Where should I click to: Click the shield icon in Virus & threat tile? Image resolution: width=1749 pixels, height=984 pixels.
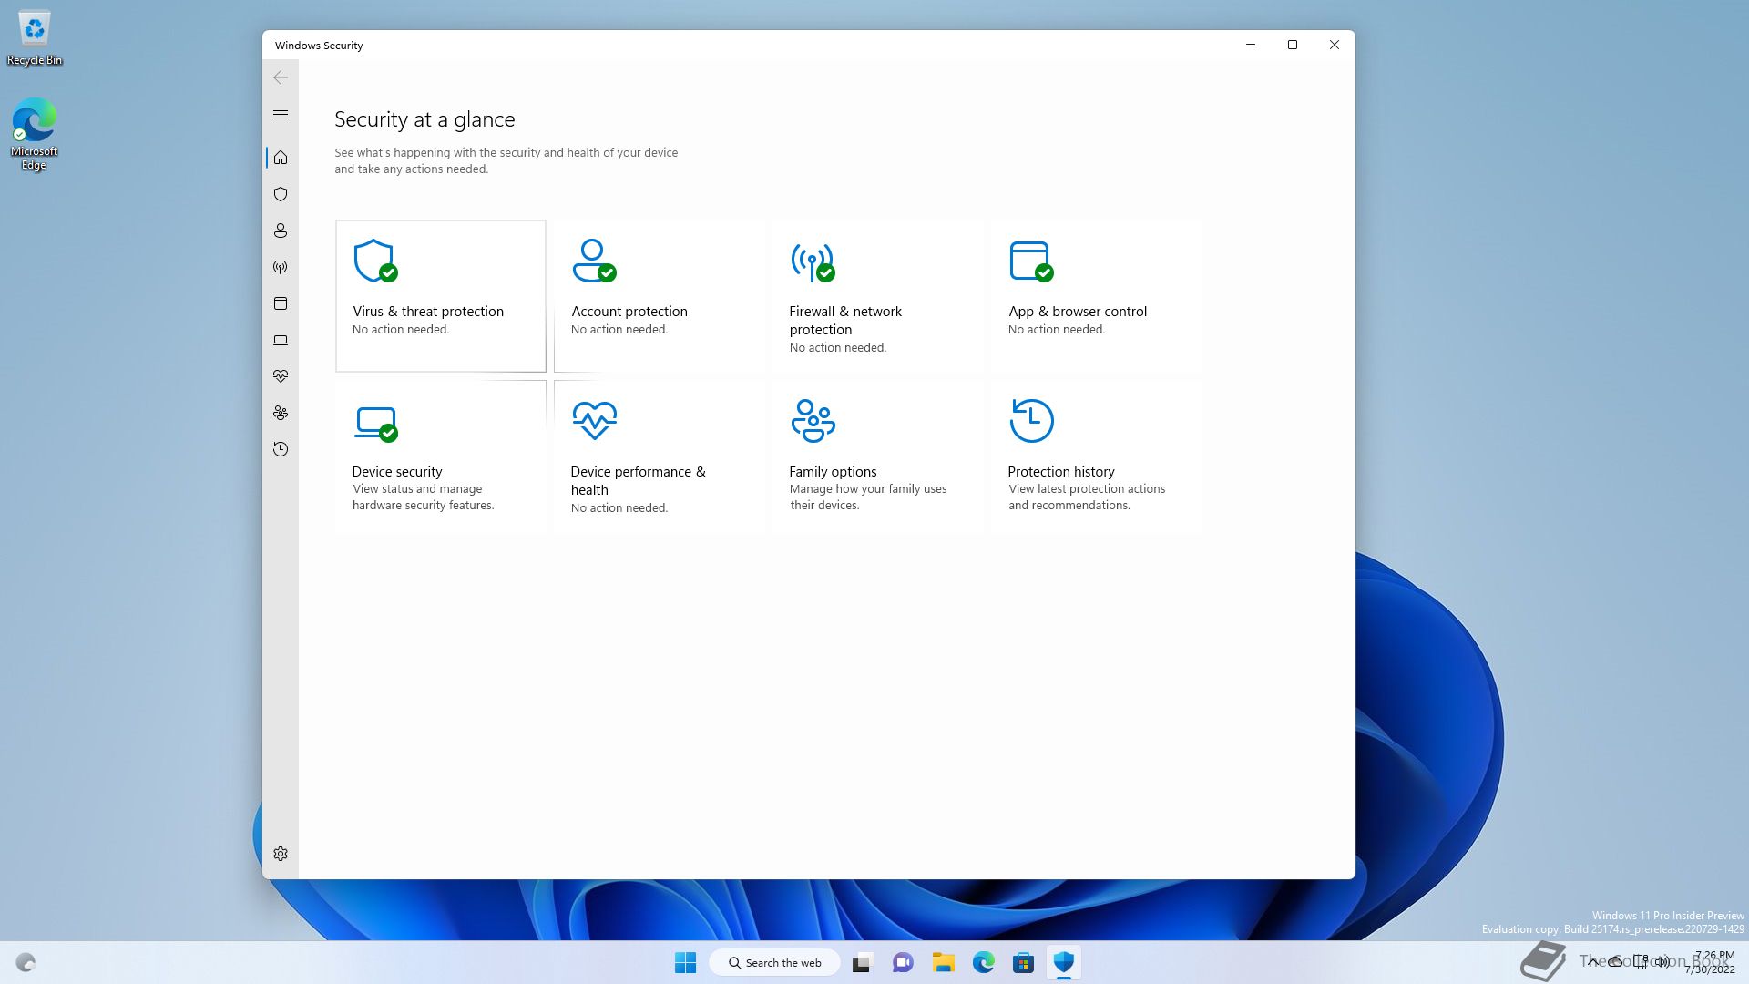click(x=375, y=261)
